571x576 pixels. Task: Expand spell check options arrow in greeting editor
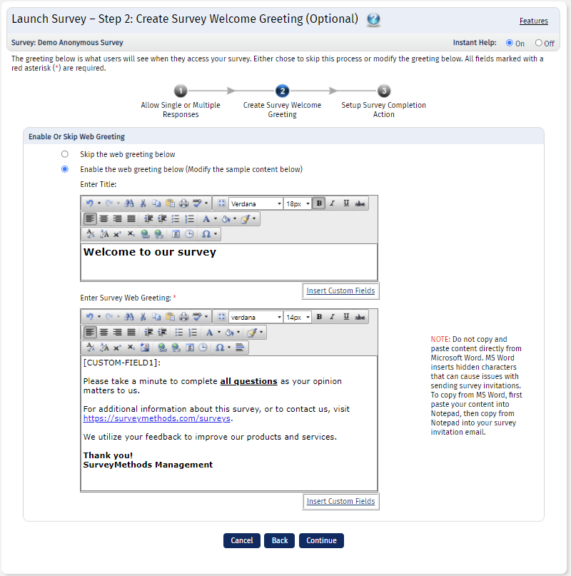(206, 317)
